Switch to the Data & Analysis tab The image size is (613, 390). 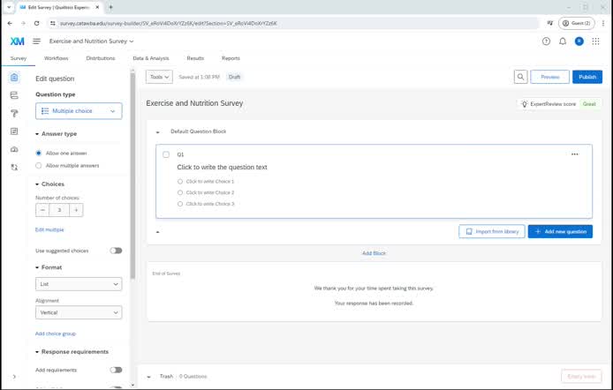click(x=151, y=58)
